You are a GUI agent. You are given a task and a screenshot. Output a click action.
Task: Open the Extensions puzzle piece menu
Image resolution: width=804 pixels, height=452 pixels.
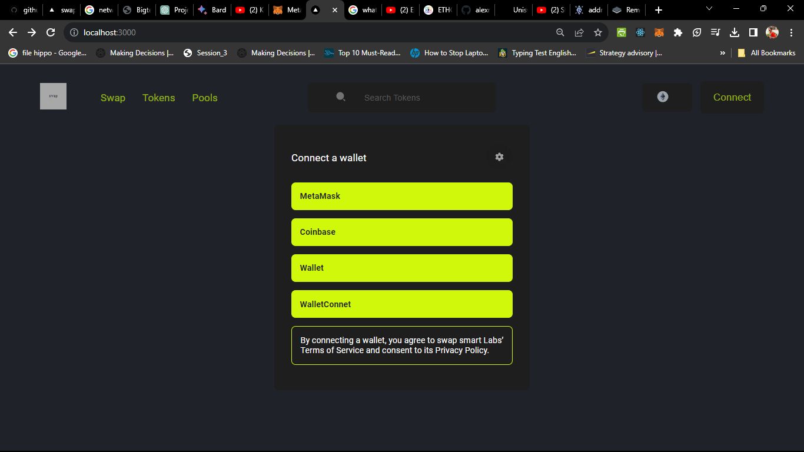pos(678,32)
